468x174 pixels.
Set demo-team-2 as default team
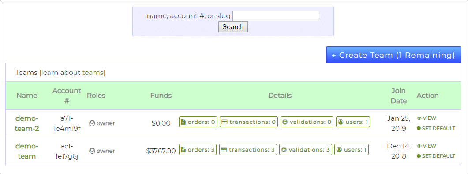click(x=436, y=129)
